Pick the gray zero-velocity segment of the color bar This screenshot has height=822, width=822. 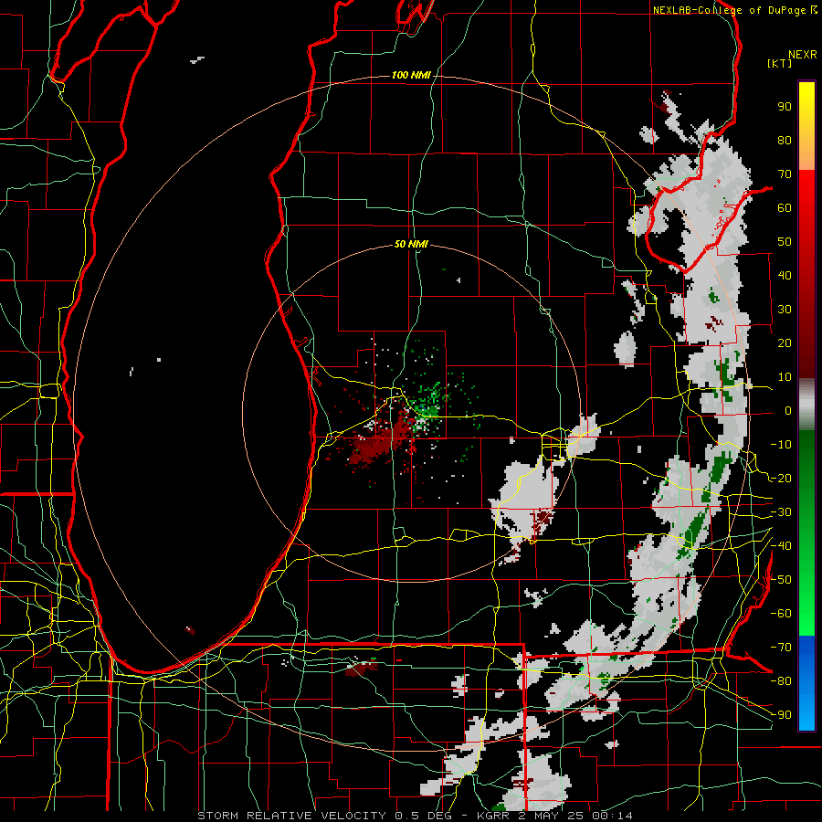pos(806,405)
